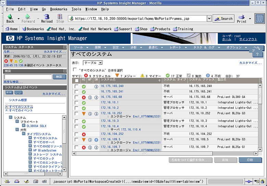267x186 pixels.
Task: Open the 設定 menu
Action: [118, 48]
